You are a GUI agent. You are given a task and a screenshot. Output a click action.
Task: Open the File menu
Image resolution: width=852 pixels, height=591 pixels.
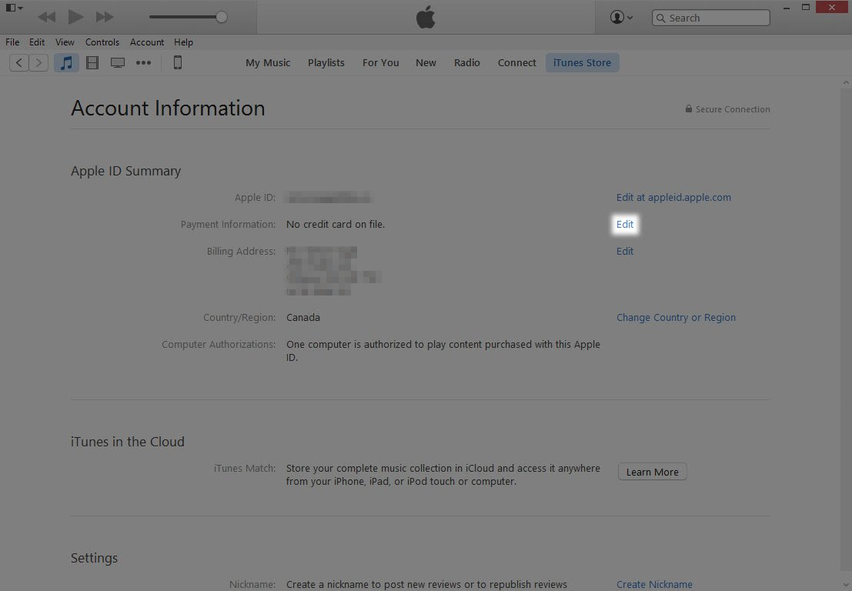coord(12,42)
